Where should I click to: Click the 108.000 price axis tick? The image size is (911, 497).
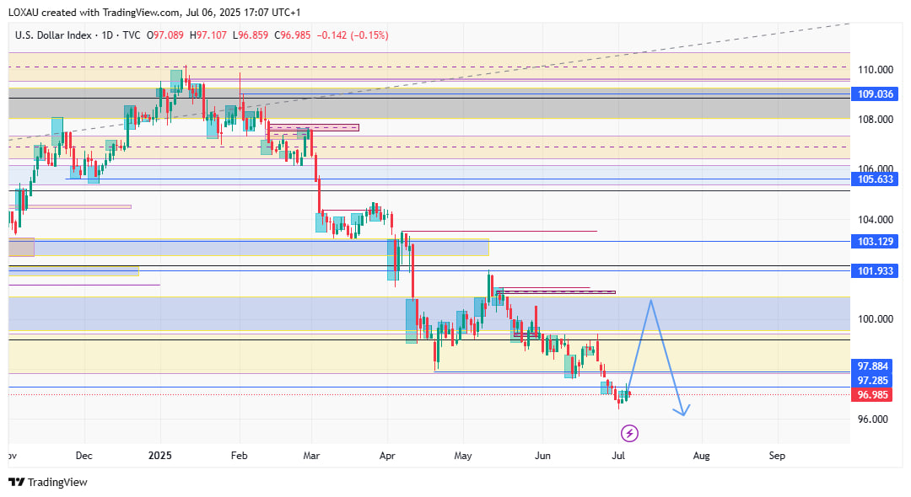[x=876, y=120]
